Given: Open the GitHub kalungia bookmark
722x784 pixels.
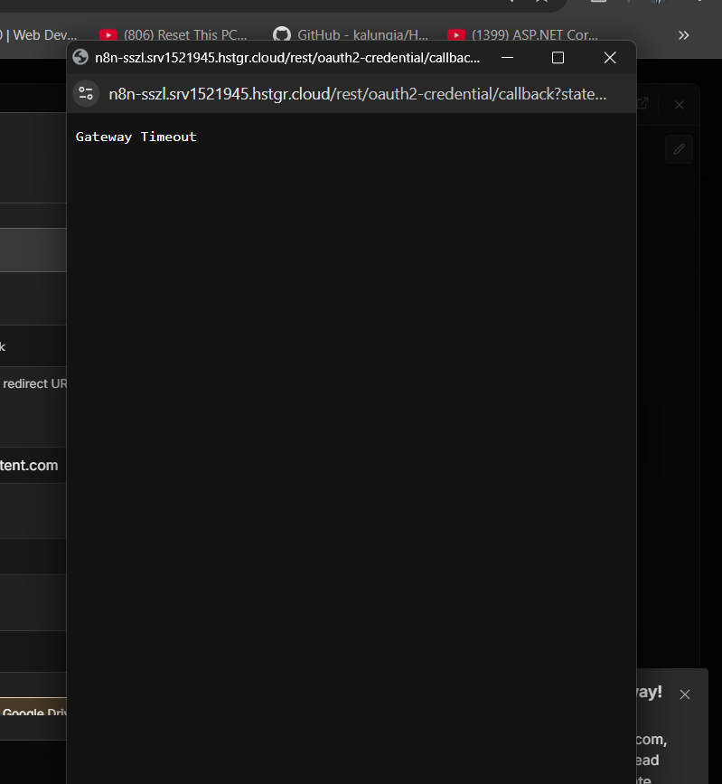Looking at the screenshot, I should pos(351,35).
